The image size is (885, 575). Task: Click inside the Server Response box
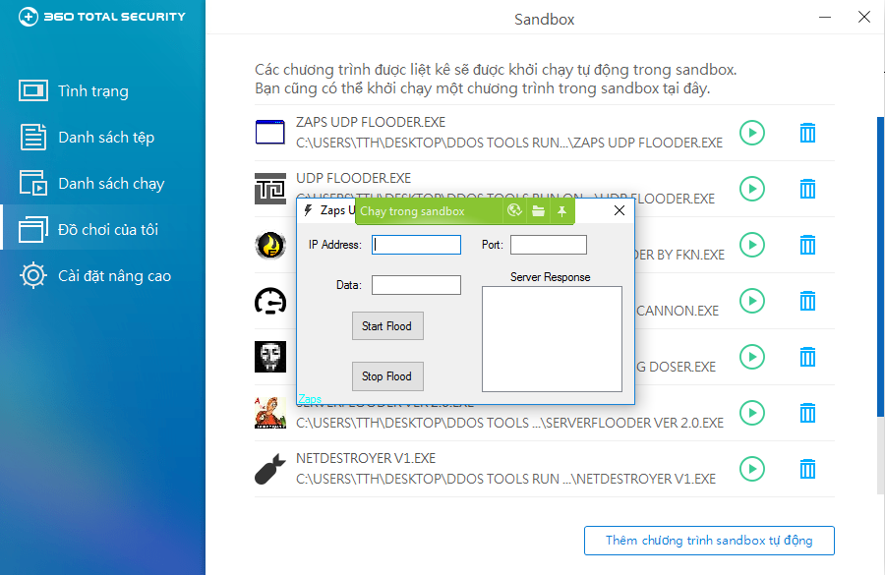[552, 339]
